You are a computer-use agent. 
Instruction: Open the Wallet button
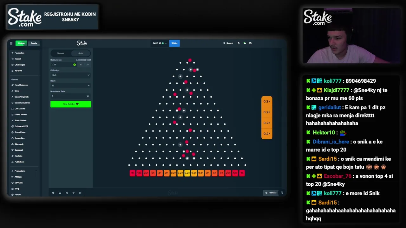[x=174, y=43]
